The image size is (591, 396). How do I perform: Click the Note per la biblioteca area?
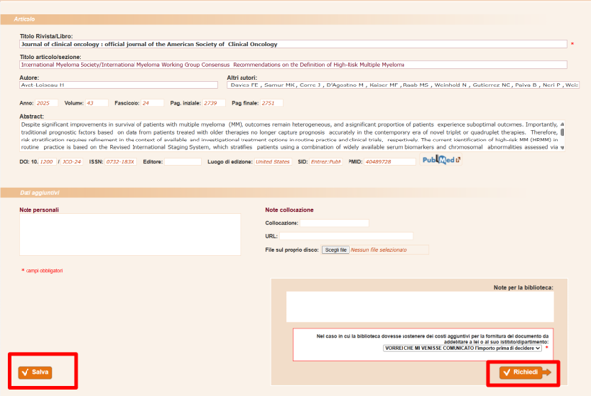419,307
